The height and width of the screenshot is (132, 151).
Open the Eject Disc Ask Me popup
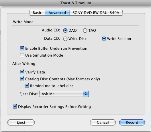(x=64, y=94)
